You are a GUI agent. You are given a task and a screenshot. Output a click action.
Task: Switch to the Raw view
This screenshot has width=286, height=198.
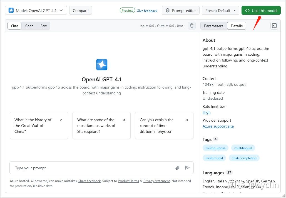click(x=44, y=26)
